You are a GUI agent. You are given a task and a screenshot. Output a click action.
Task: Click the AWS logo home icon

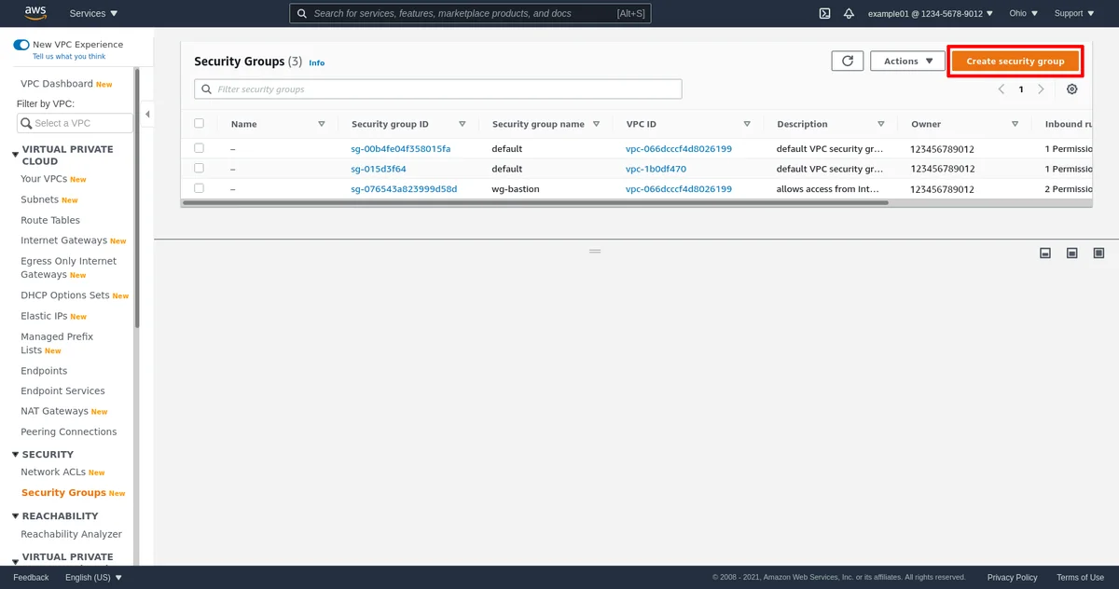35,13
